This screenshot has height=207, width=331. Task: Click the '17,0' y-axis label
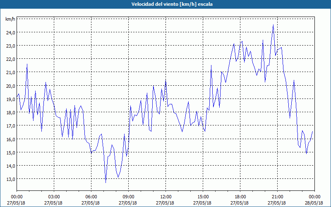(x=11, y=126)
